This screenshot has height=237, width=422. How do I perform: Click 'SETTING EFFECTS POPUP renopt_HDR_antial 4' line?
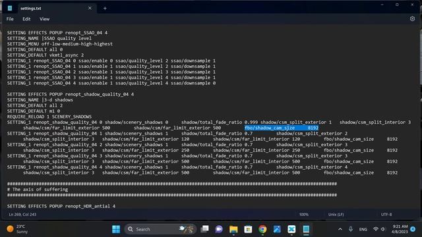[61, 206]
